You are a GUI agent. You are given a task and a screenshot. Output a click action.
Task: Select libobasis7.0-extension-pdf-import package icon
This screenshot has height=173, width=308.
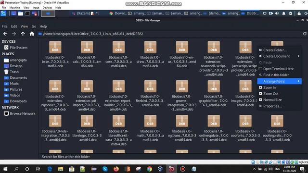click(x=87, y=86)
